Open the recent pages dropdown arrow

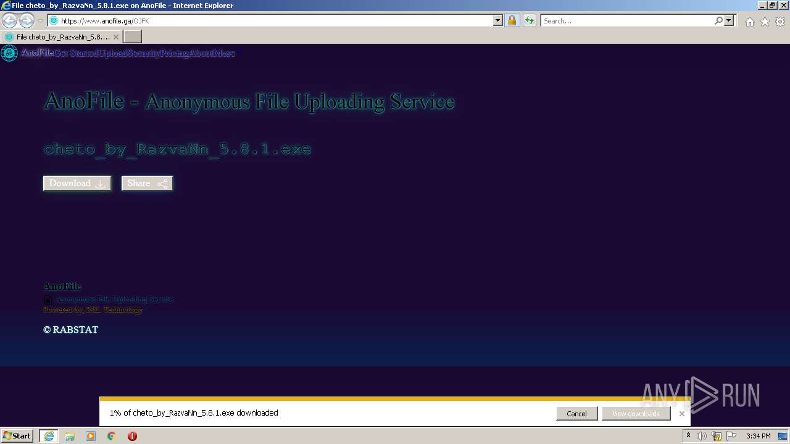[40, 21]
